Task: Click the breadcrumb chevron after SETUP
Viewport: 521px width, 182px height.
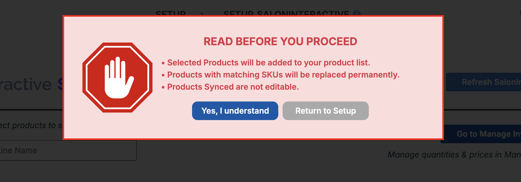Action: click(202, 13)
